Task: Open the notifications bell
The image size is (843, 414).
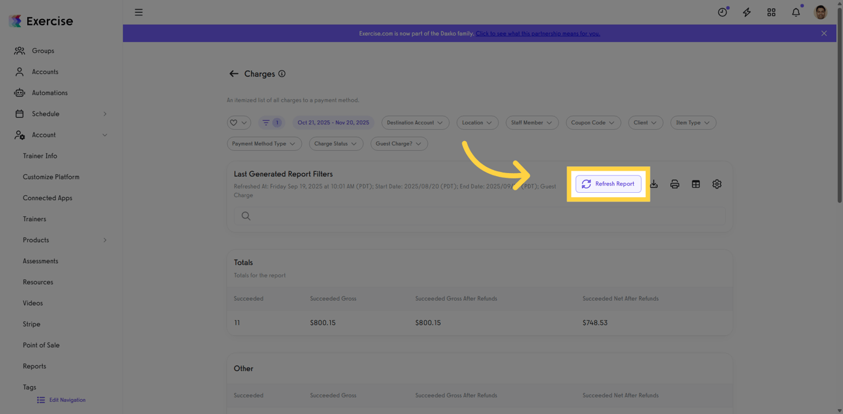Action: click(796, 12)
